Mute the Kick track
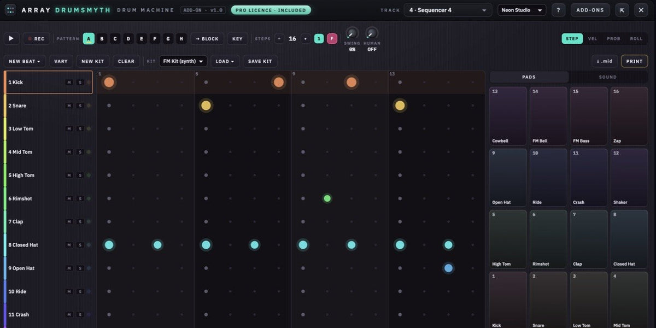 pyautogui.click(x=69, y=83)
